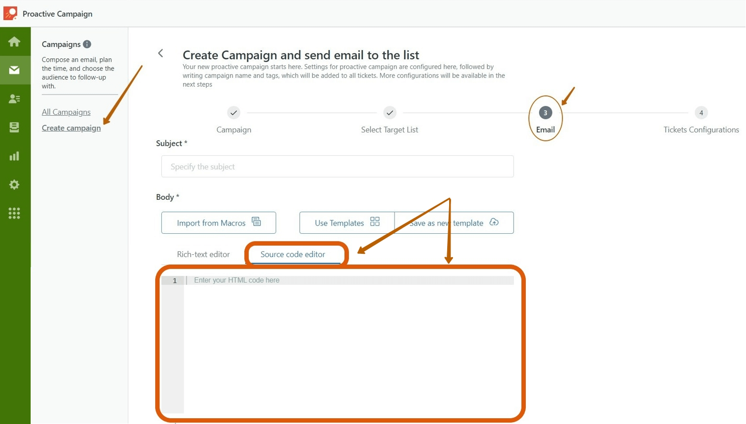Open the settings gear icon
746x424 pixels.
point(14,185)
